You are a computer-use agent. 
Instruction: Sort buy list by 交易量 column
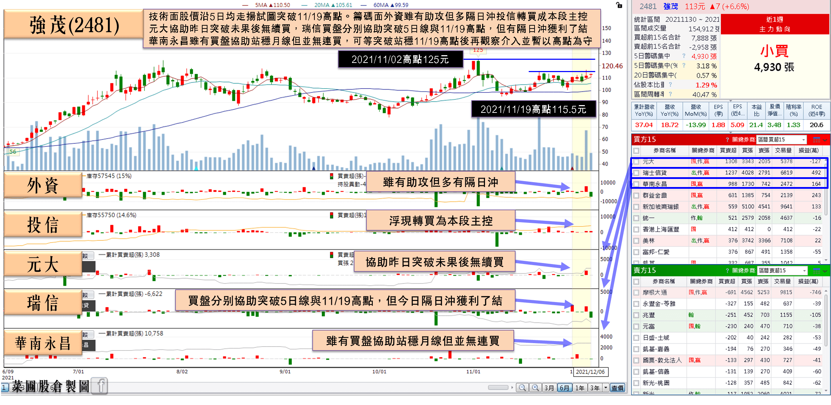coord(783,150)
